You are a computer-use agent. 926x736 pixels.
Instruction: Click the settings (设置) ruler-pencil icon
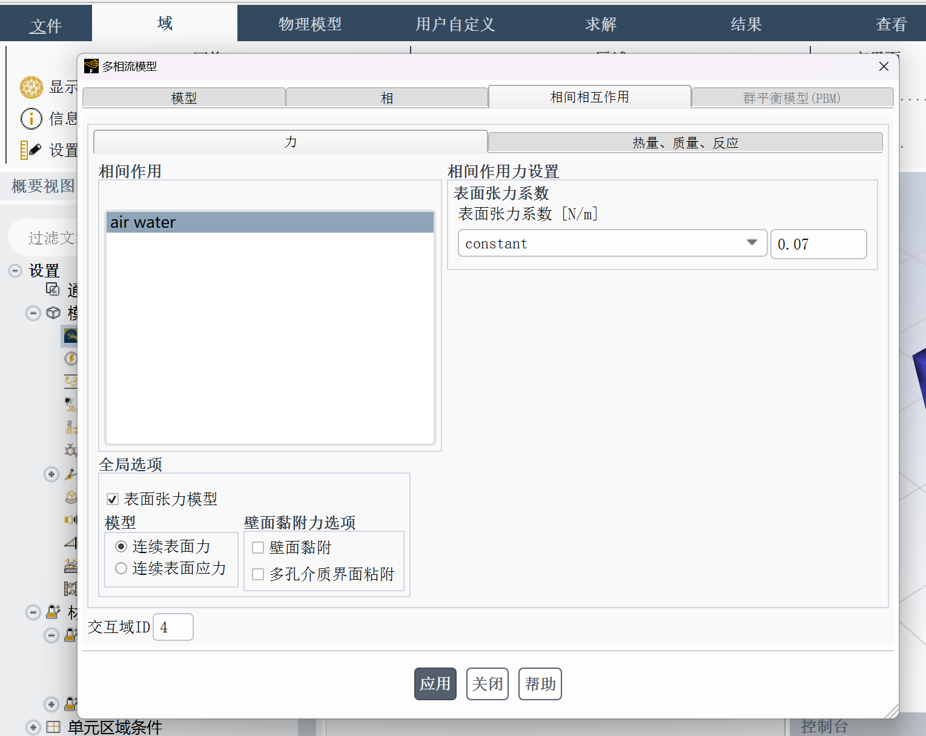[x=31, y=150]
